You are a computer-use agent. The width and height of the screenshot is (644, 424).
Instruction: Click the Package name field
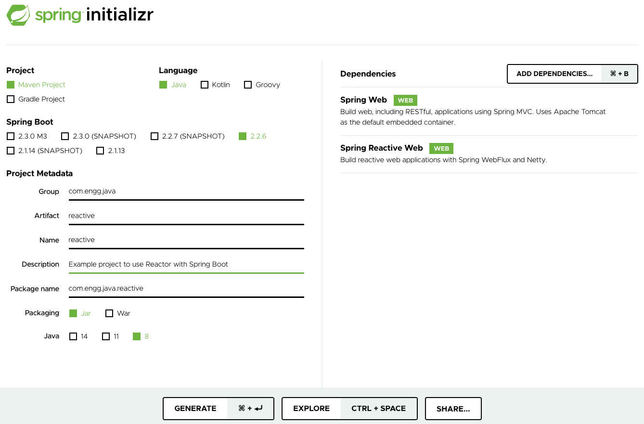point(186,288)
